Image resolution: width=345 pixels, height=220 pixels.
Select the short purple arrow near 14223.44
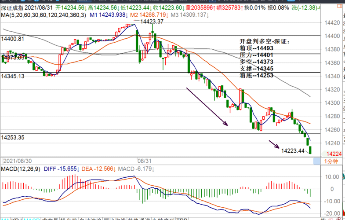(x=274, y=143)
